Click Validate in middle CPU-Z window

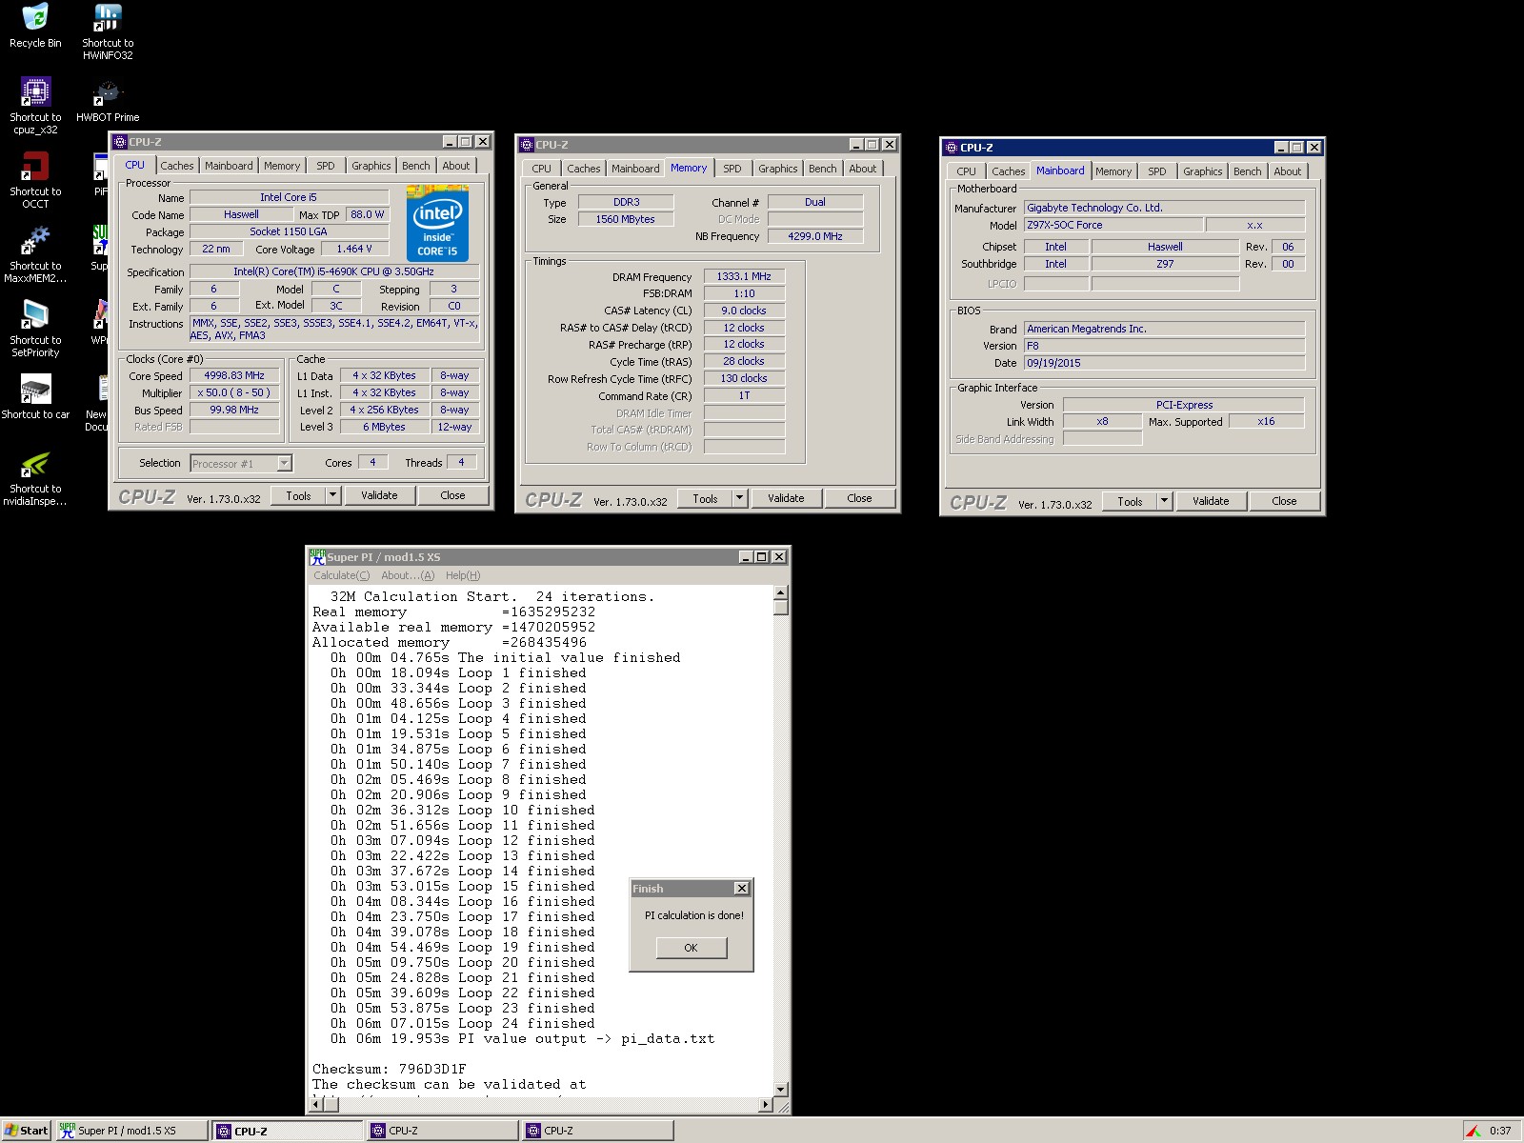(786, 498)
